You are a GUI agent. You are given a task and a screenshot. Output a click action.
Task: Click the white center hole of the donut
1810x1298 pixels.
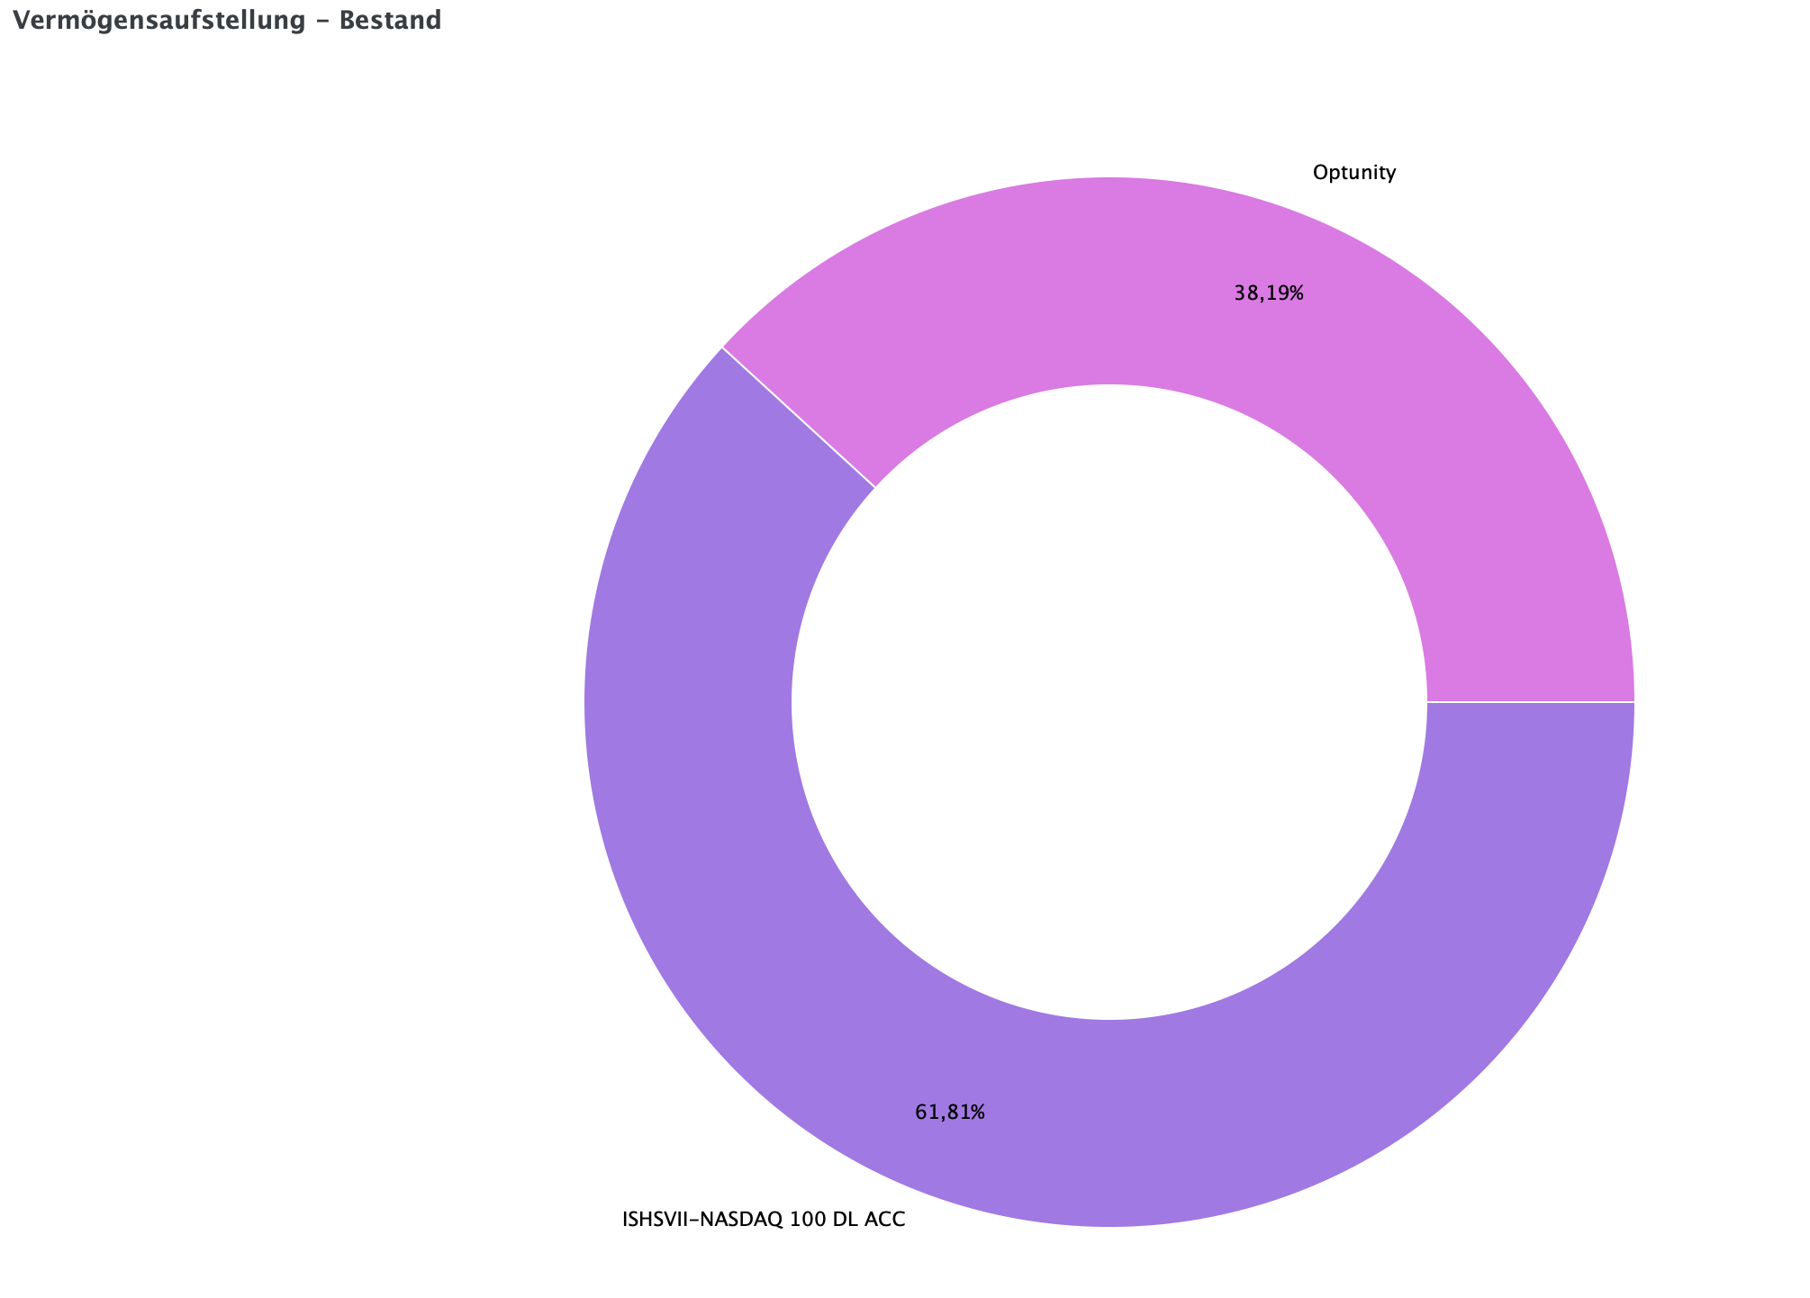[1109, 702]
